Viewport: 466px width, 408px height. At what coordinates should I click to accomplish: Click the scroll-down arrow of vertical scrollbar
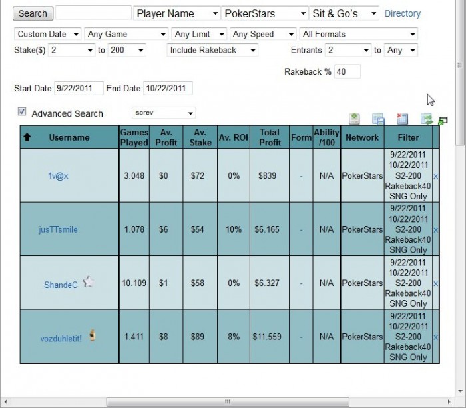click(460, 391)
